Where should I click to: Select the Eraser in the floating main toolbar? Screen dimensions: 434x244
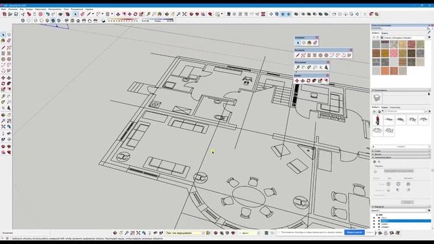pos(315,43)
